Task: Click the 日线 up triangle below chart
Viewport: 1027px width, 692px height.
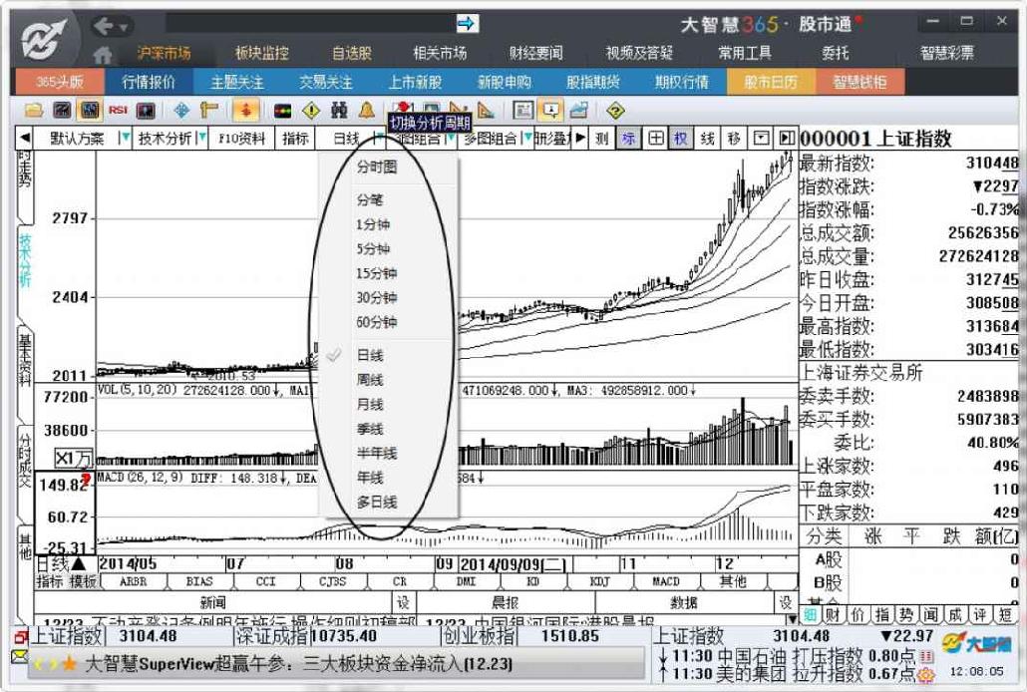Action: [79, 564]
